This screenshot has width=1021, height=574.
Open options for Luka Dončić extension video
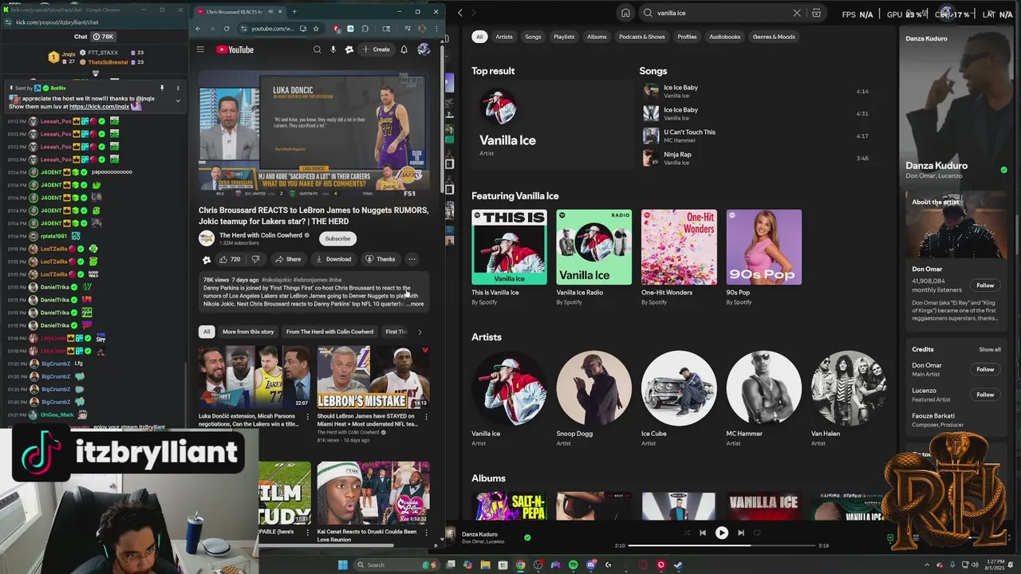[x=308, y=417]
